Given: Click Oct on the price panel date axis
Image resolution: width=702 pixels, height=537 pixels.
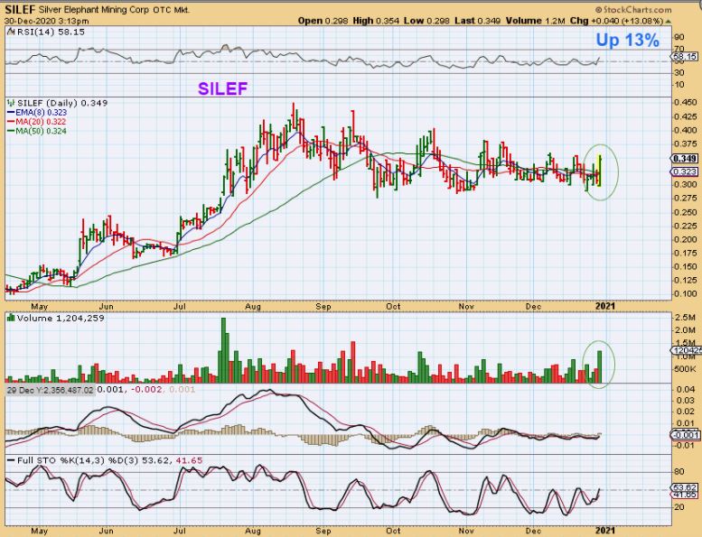Looking at the screenshot, I should click(393, 306).
